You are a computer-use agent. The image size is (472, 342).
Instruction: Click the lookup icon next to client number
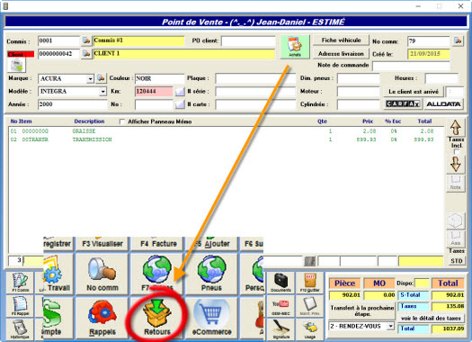pyautogui.click(x=86, y=54)
